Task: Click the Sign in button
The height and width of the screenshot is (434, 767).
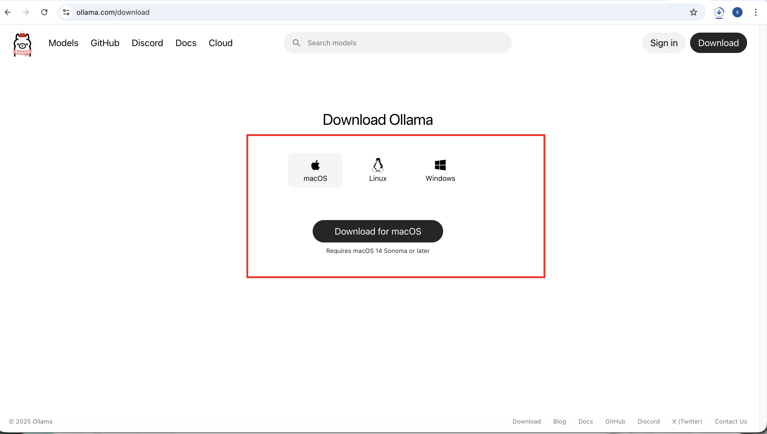Action: coord(664,43)
